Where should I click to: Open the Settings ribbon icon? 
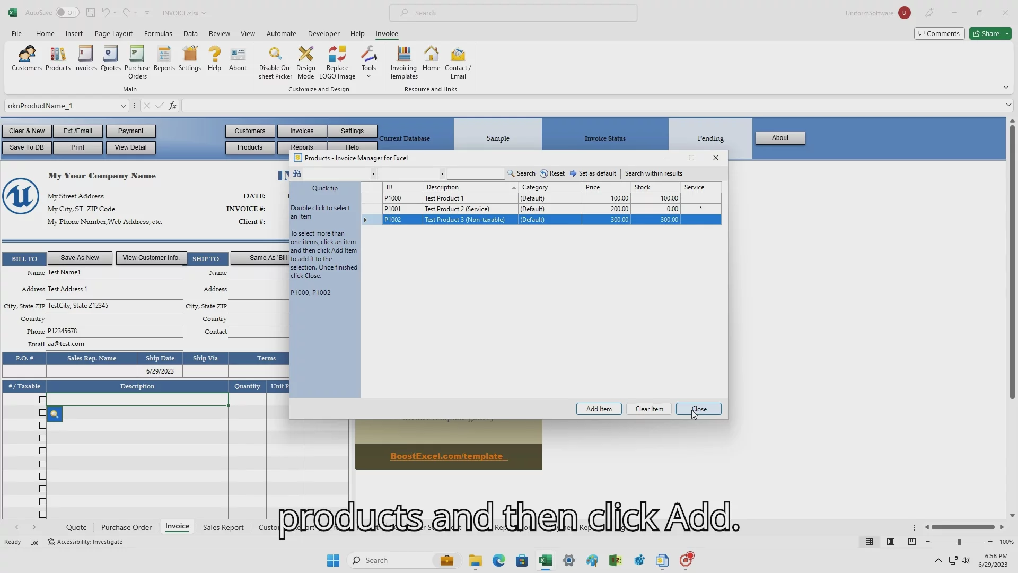click(x=190, y=58)
